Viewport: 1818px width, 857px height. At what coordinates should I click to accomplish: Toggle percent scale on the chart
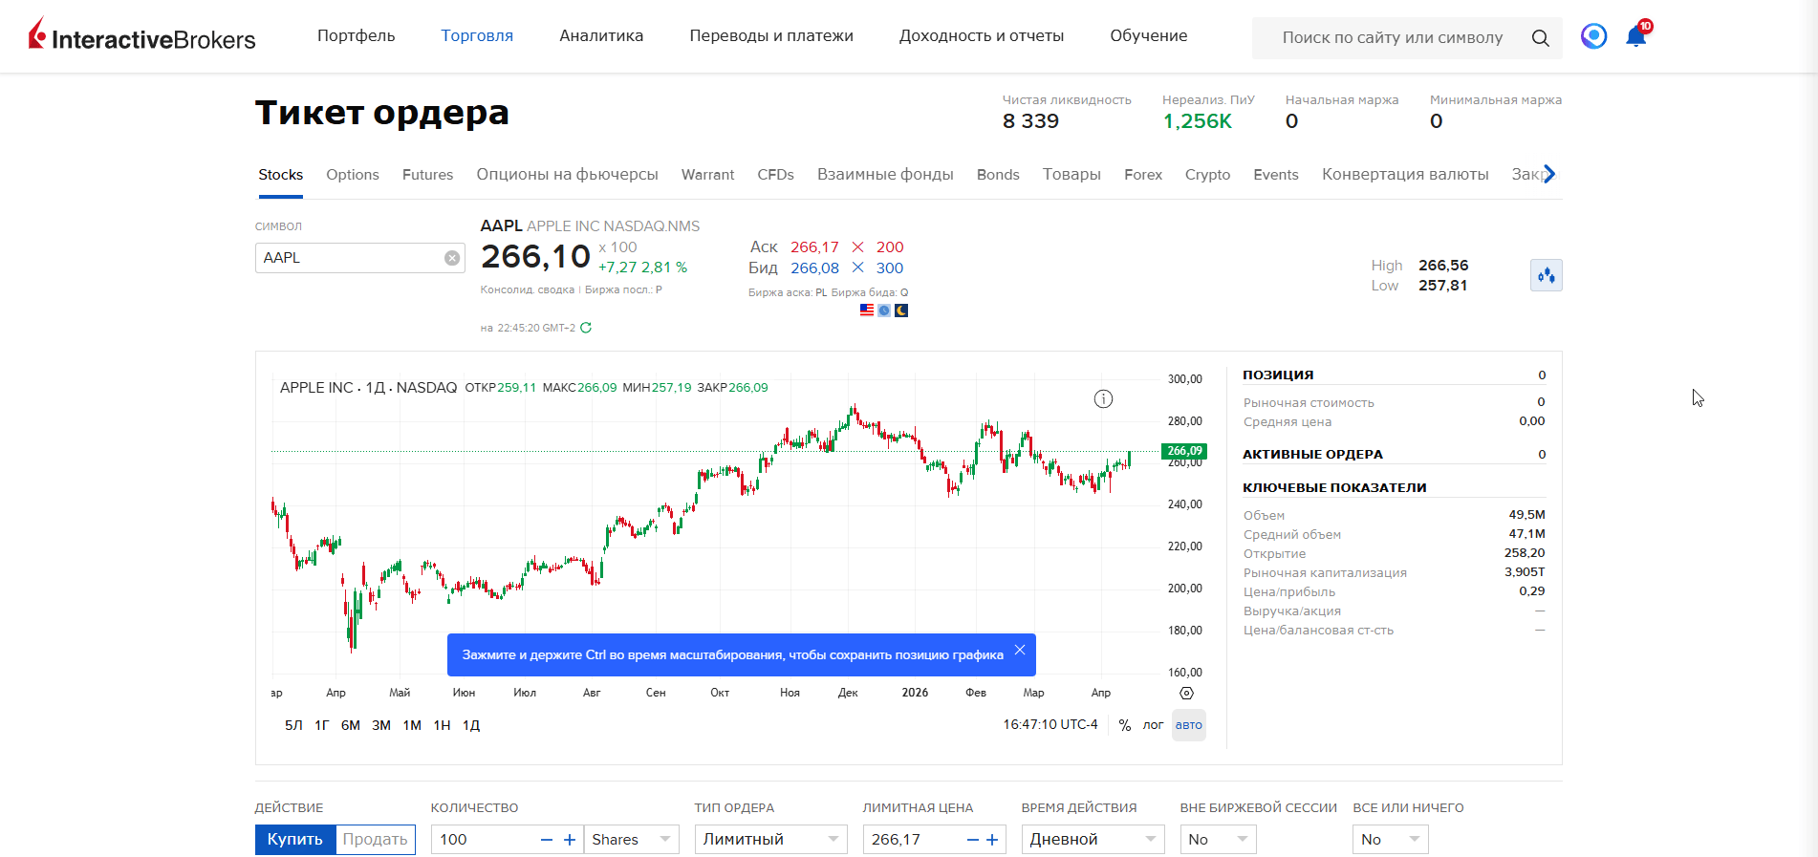tap(1125, 725)
